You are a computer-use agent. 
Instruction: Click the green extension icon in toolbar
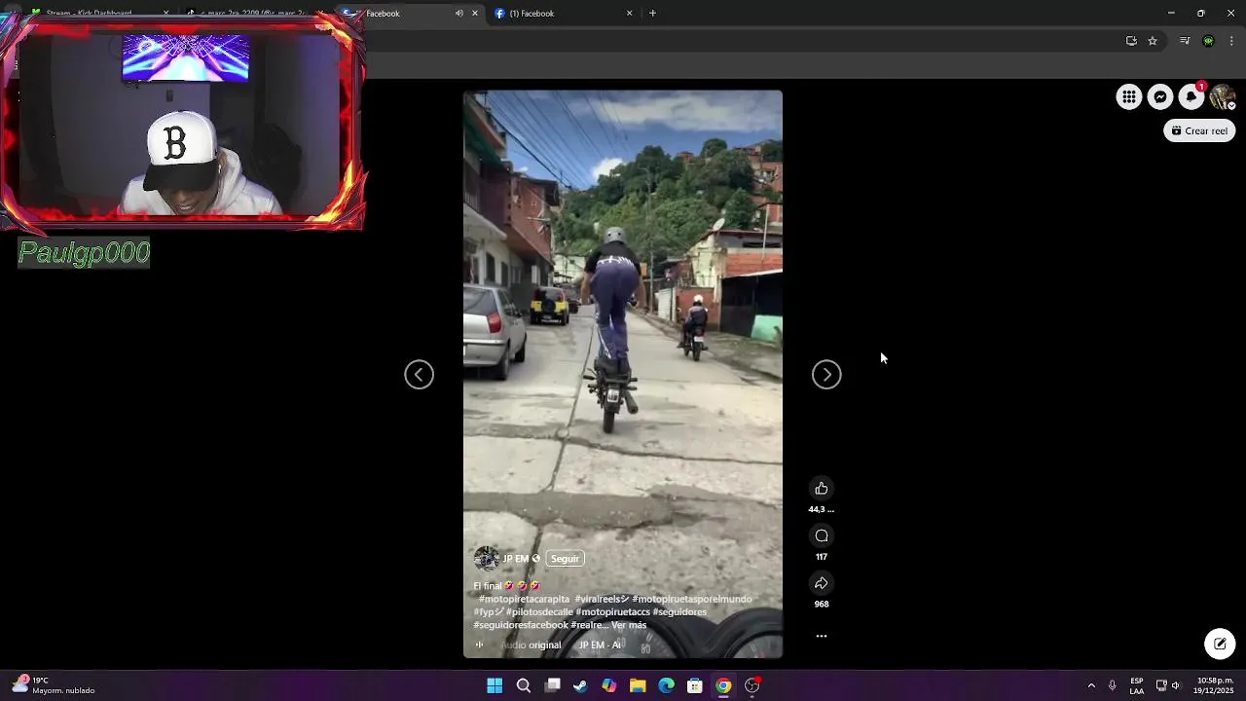tap(1208, 41)
